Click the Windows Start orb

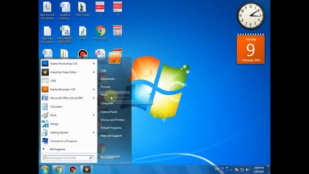tap(45, 170)
